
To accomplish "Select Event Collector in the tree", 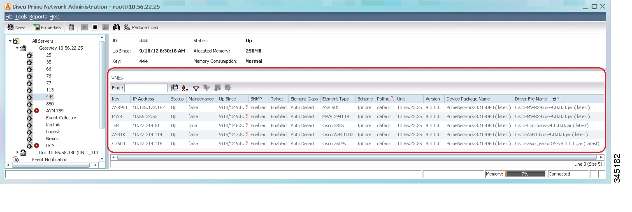I will 61,118.
